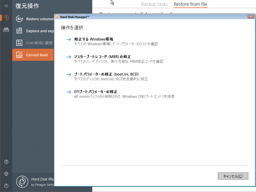Select マスターブートレコード (MBR) の修正
The width and height of the screenshot is (256, 192).
(x=102, y=57)
